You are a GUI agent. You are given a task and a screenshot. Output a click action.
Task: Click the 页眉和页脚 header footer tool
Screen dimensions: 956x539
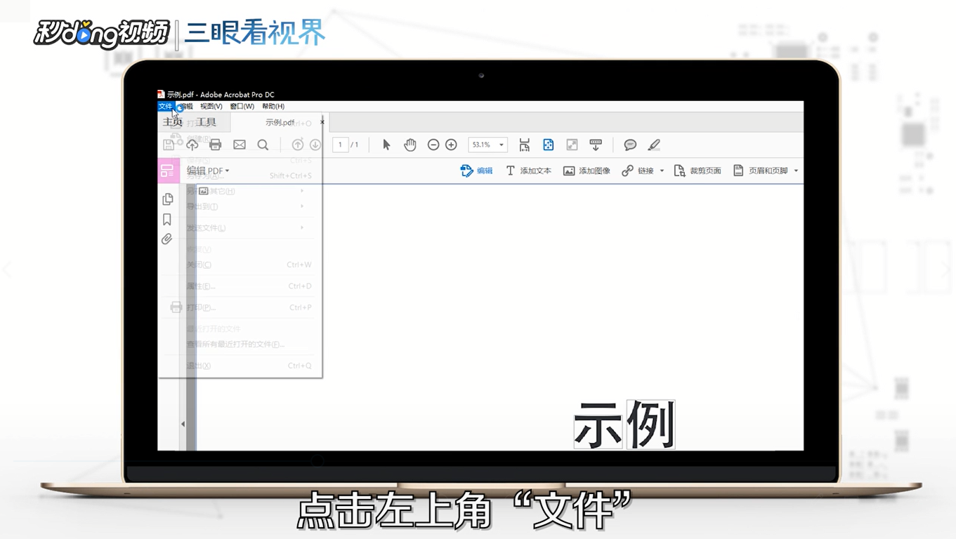pyautogui.click(x=761, y=171)
